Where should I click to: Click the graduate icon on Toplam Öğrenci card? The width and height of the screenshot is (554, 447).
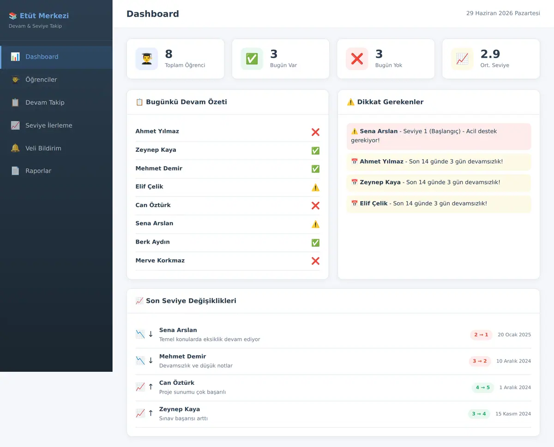tap(147, 59)
